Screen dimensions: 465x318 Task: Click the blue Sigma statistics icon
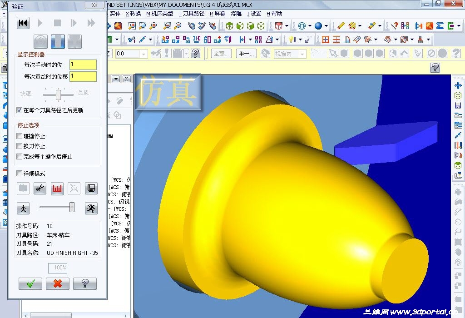click(x=440, y=26)
